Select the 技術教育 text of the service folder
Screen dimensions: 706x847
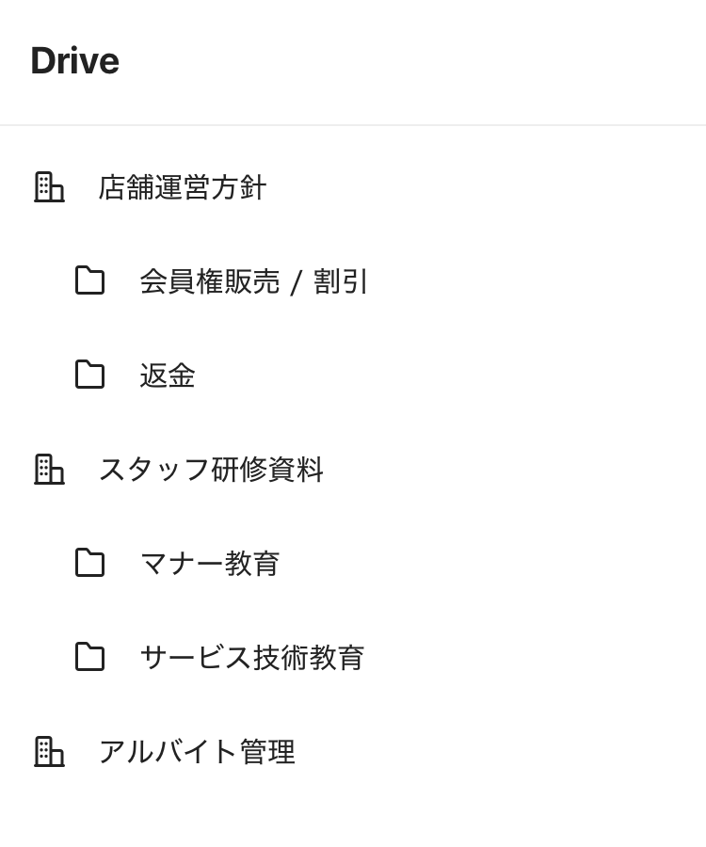pyautogui.click(x=309, y=658)
